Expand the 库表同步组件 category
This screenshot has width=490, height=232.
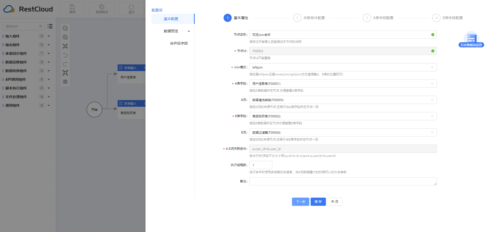coord(49,53)
